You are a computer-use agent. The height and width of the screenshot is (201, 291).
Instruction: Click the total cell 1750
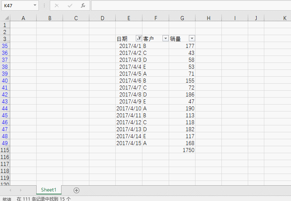pos(182,150)
